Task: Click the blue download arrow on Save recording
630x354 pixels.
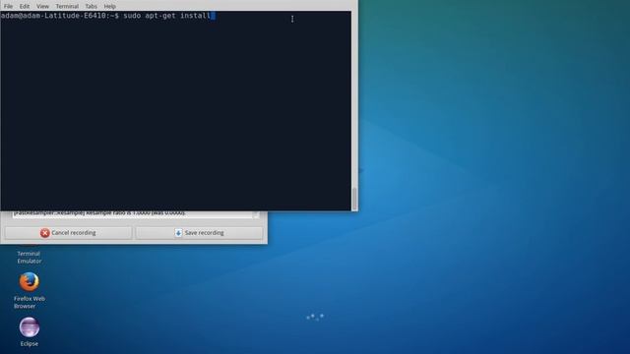Action: (178, 233)
